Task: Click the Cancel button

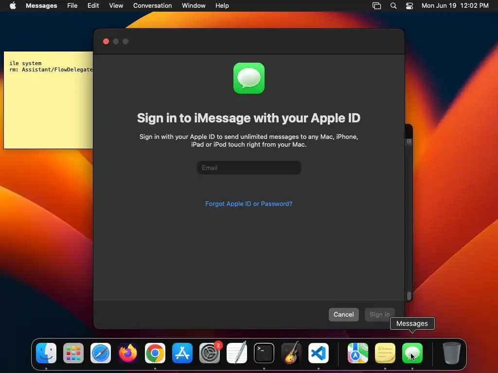Action: click(344, 315)
